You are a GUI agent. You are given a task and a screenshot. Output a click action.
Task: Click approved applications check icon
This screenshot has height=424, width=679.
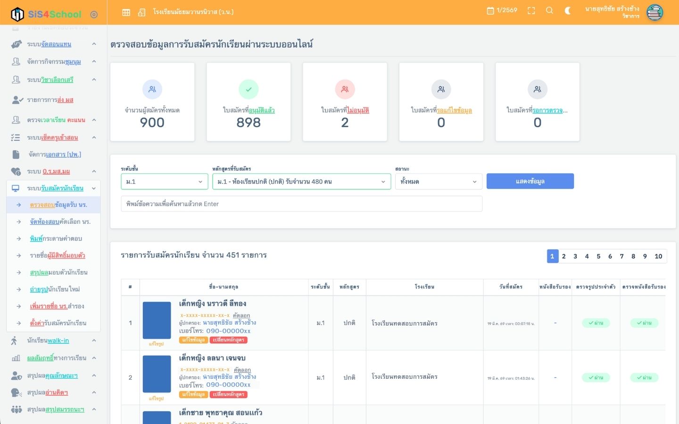pos(248,89)
